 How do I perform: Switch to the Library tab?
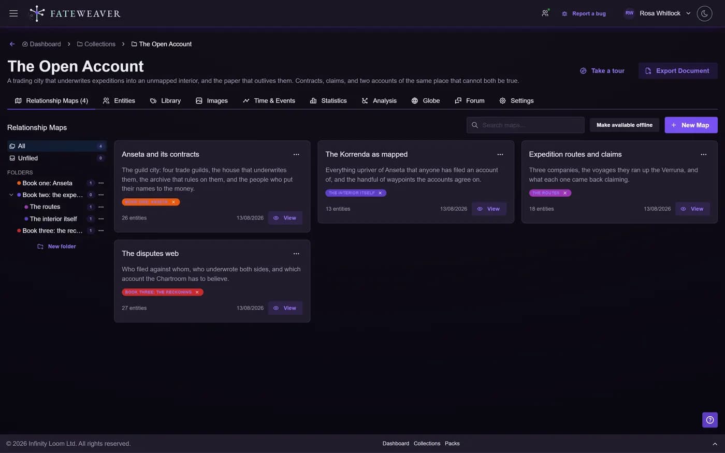(x=165, y=100)
